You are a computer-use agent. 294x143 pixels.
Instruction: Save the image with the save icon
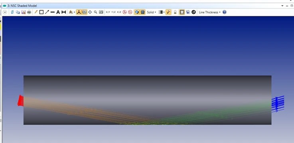[24, 12]
